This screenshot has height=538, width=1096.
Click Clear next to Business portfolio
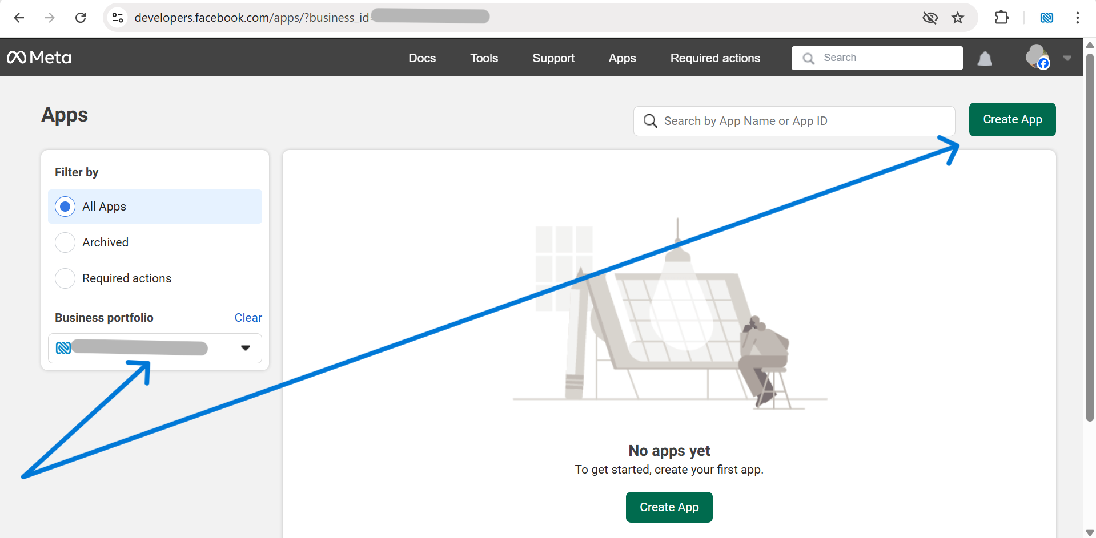pos(248,318)
